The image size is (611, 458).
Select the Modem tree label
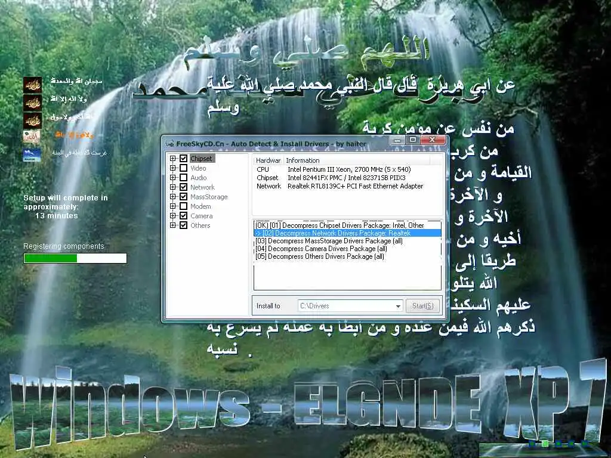[x=200, y=206]
